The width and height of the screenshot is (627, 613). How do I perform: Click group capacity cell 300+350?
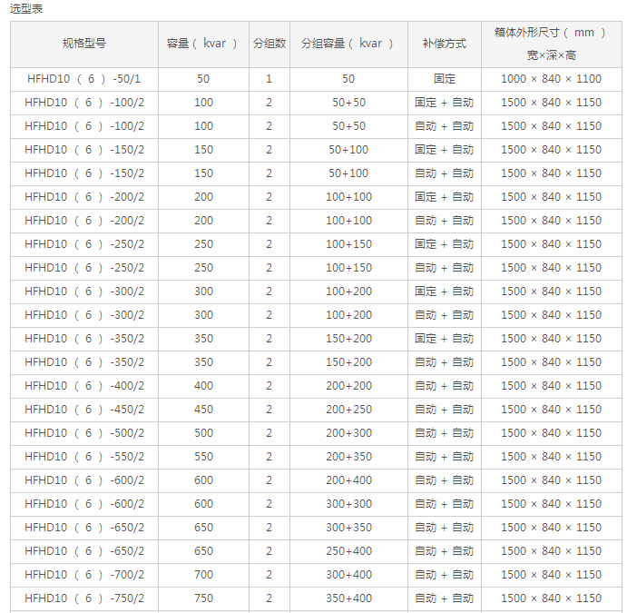click(x=348, y=528)
